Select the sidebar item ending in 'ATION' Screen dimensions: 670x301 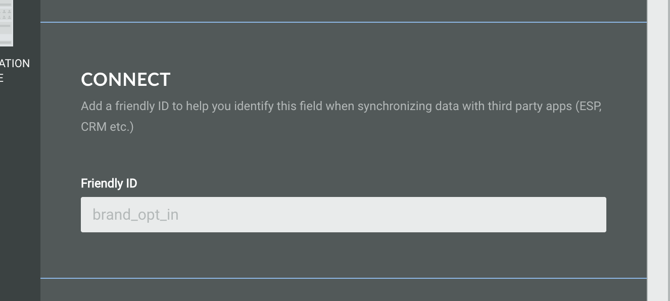click(15, 64)
